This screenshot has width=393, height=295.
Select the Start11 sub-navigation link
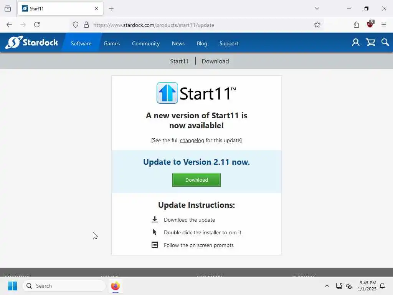pyautogui.click(x=180, y=61)
